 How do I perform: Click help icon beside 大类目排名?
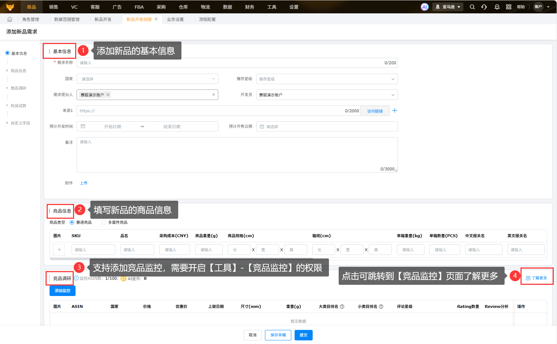pyautogui.click(x=342, y=306)
